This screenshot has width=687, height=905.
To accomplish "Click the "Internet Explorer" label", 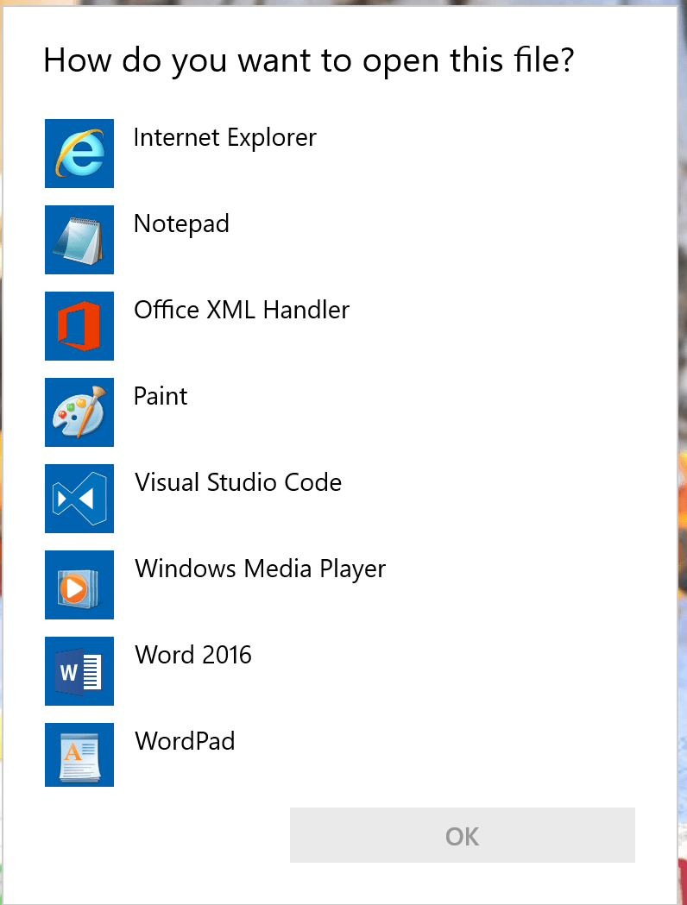I will (224, 138).
